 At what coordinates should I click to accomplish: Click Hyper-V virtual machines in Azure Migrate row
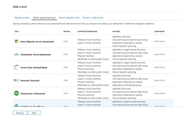pos(89,43)
